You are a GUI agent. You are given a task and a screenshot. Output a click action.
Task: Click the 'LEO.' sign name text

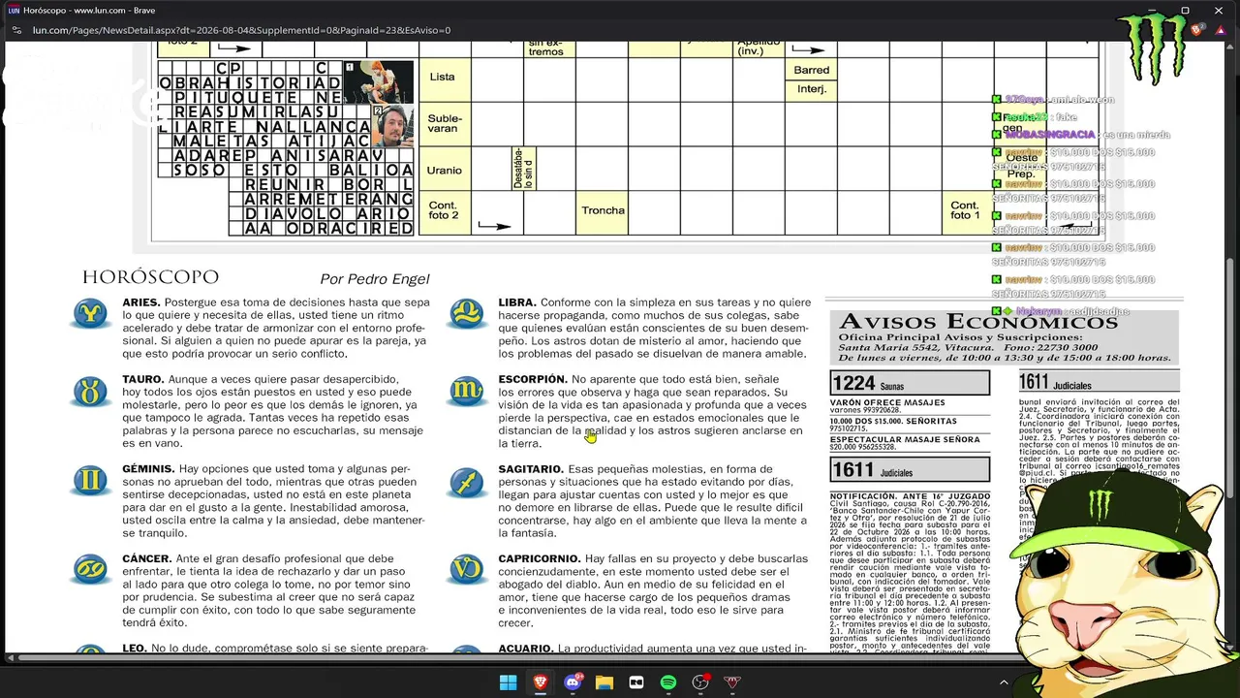135,648
